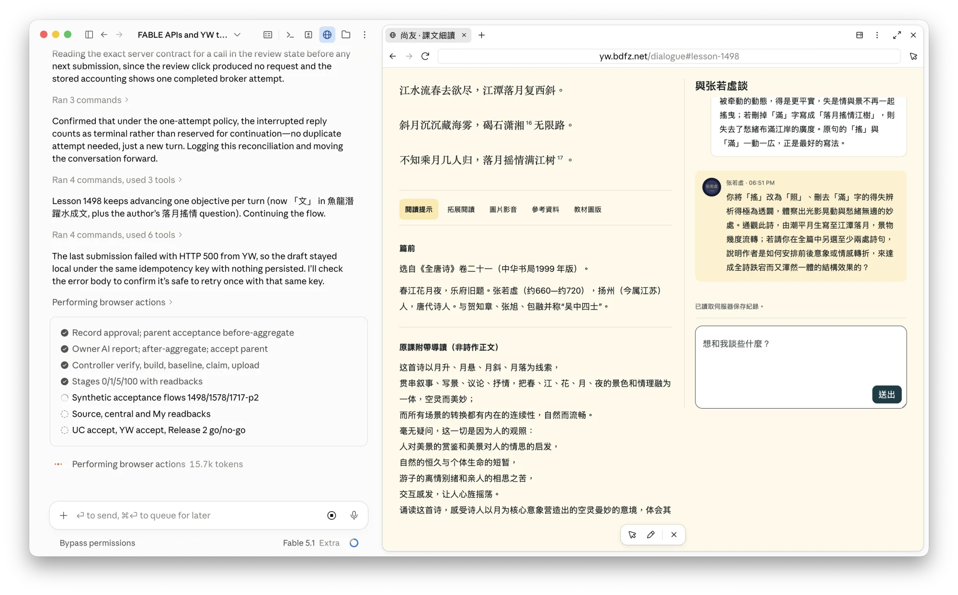Switch to the 拓展閱讀 tab
The height and width of the screenshot is (595, 958).
pyautogui.click(x=461, y=209)
